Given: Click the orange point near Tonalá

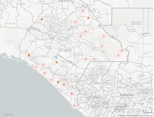Looking at the screenshot, I should pos(29,55).
